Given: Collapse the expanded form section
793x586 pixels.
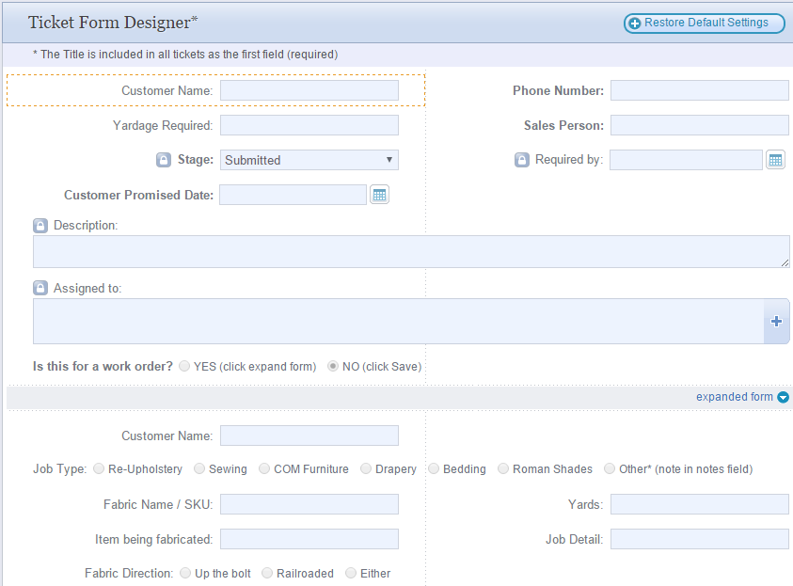Looking at the screenshot, I should point(784,396).
